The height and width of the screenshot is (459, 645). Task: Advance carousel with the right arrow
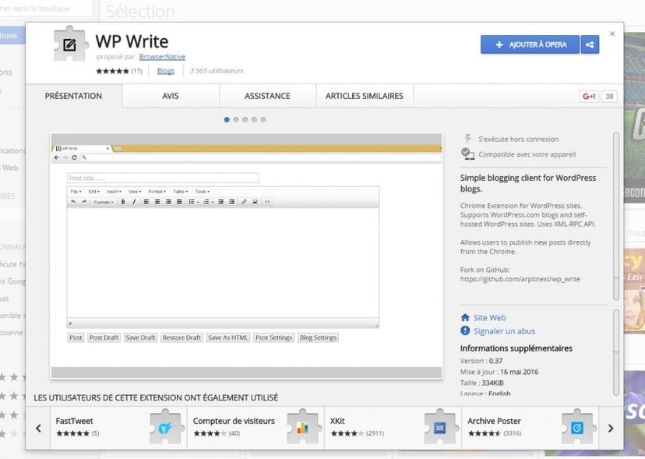click(612, 429)
